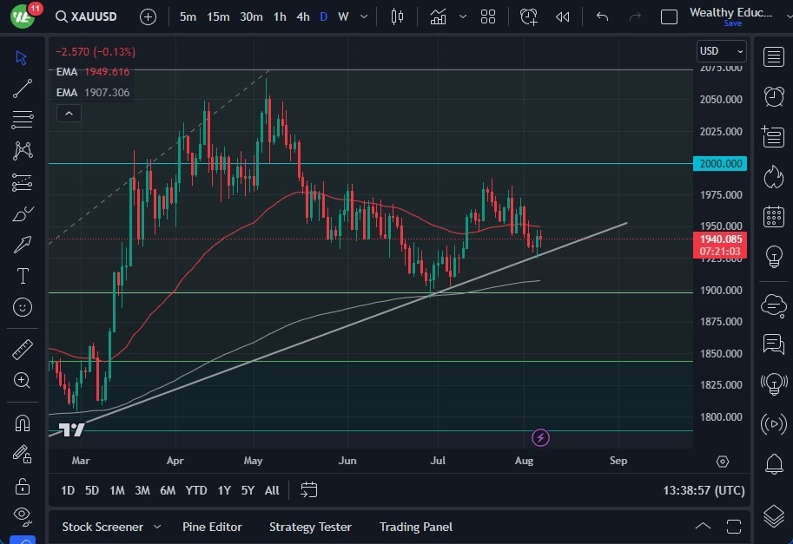Select the text annotation tool

pos(23,276)
